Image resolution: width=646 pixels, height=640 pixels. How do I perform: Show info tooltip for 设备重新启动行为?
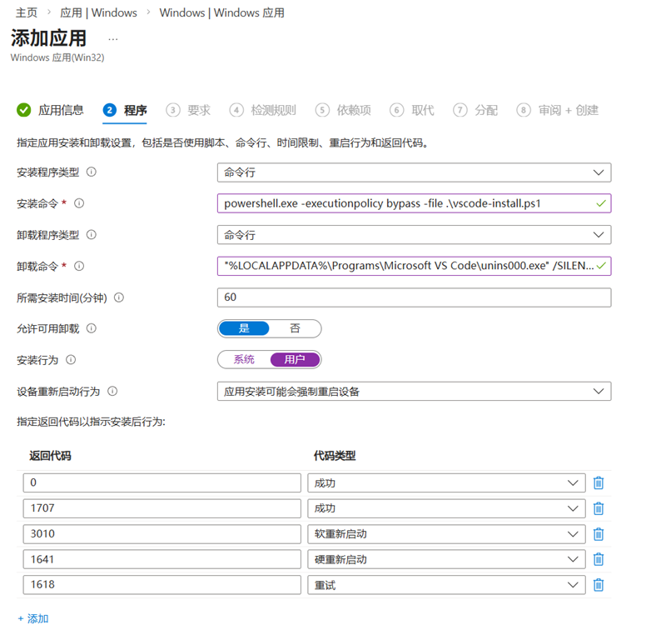[x=112, y=391]
